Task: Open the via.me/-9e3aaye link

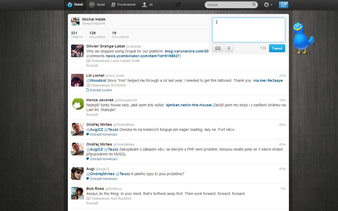Action: click(x=268, y=80)
